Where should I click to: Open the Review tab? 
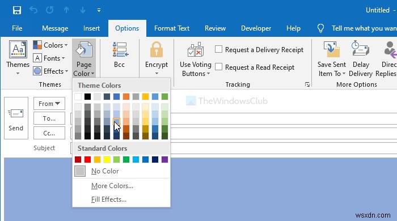click(215, 28)
